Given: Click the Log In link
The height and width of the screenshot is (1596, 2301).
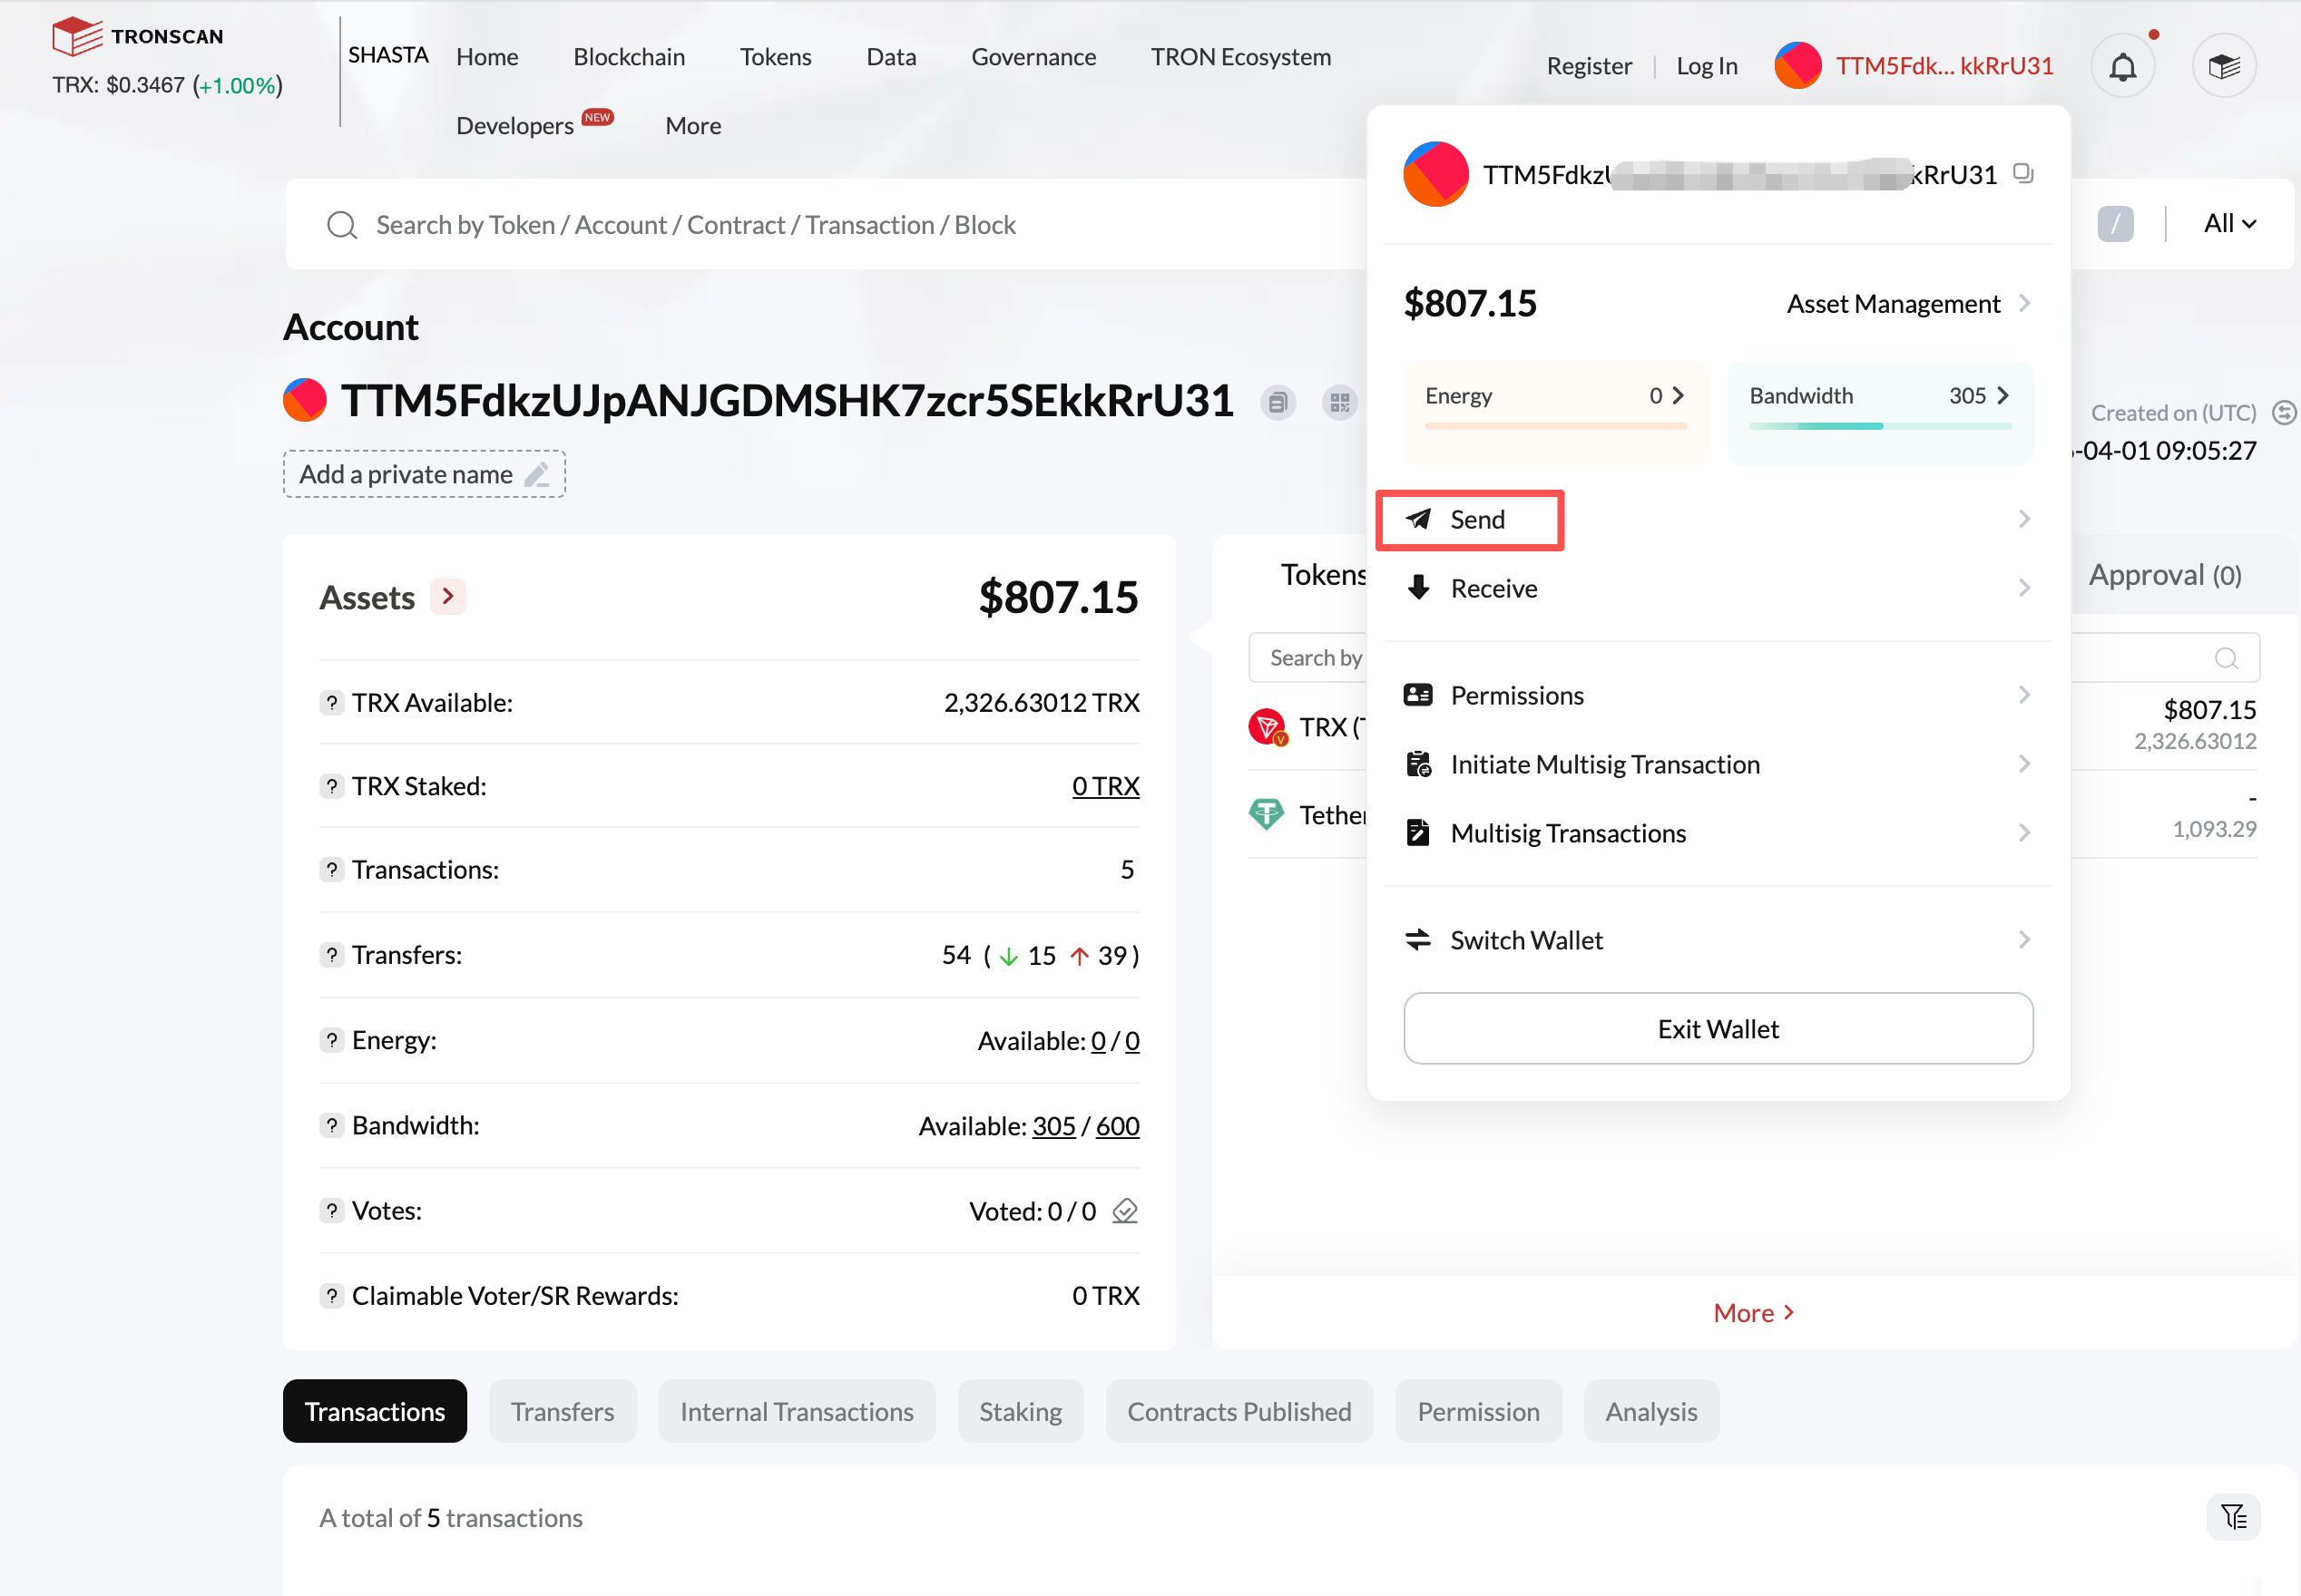Looking at the screenshot, I should (x=1707, y=66).
